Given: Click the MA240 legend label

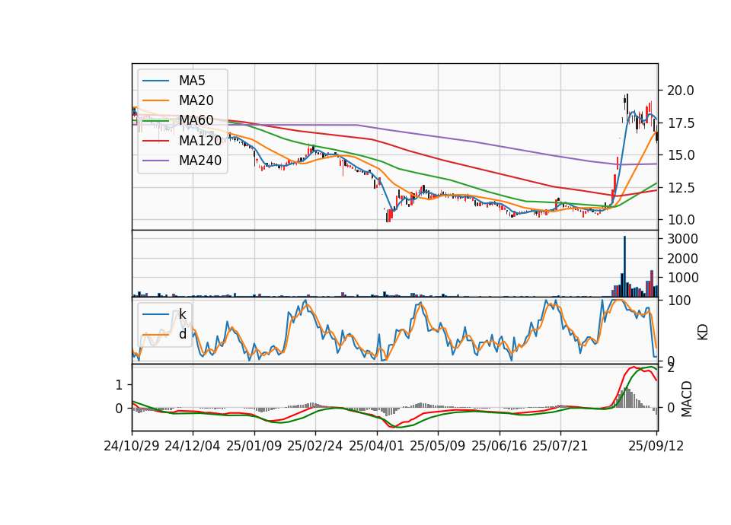Looking at the screenshot, I should pos(200,161).
